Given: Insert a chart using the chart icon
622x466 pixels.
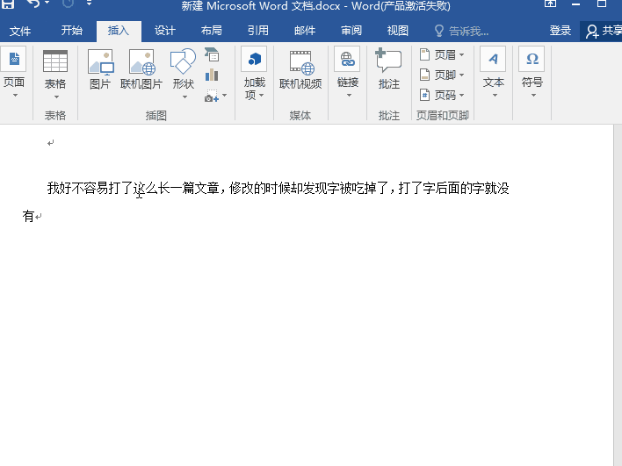Looking at the screenshot, I should 212,75.
